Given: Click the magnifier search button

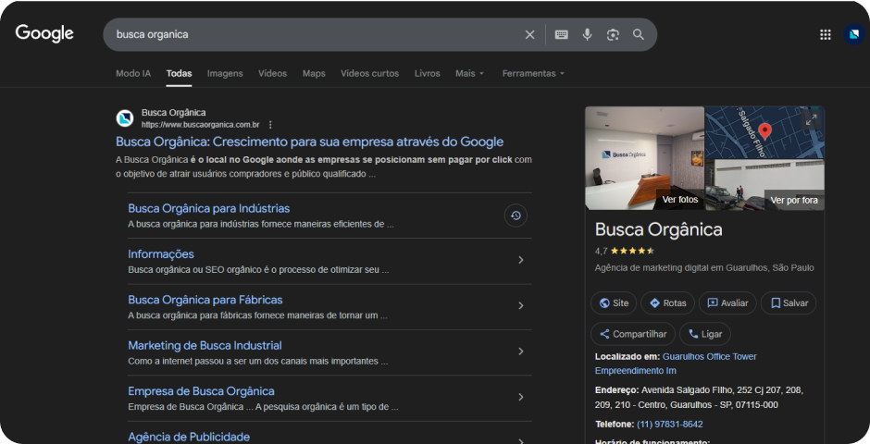Looking at the screenshot, I should (639, 34).
